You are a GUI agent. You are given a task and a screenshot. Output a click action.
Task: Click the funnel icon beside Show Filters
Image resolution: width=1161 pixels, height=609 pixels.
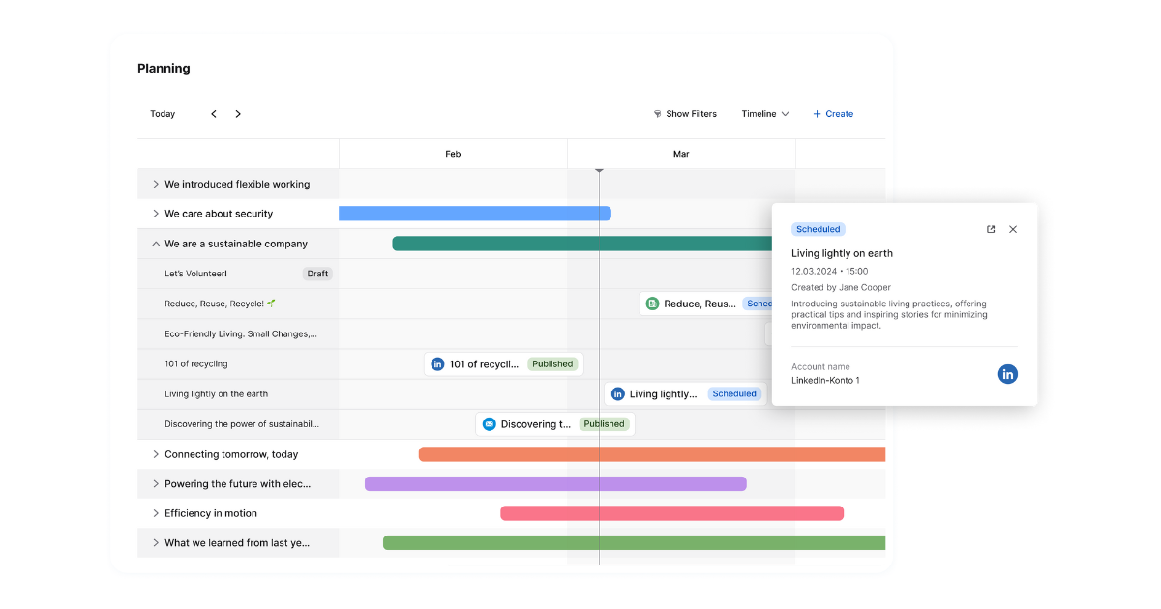[658, 114]
